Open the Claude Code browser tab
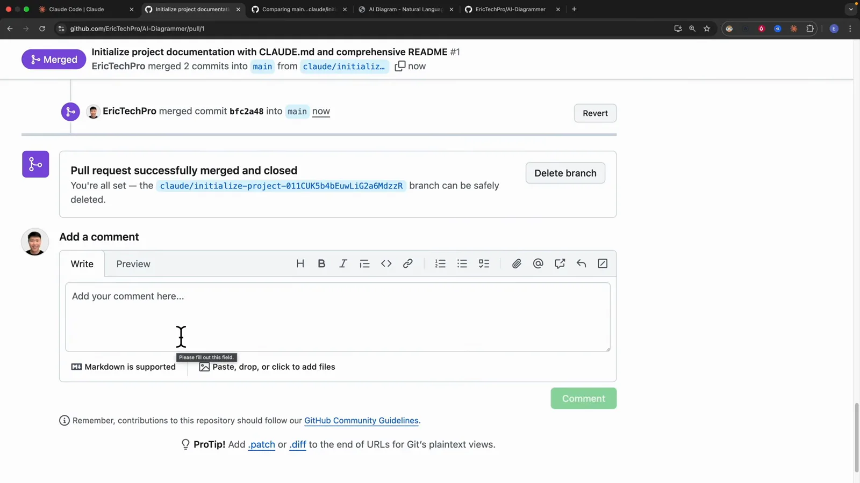 (x=85, y=9)
